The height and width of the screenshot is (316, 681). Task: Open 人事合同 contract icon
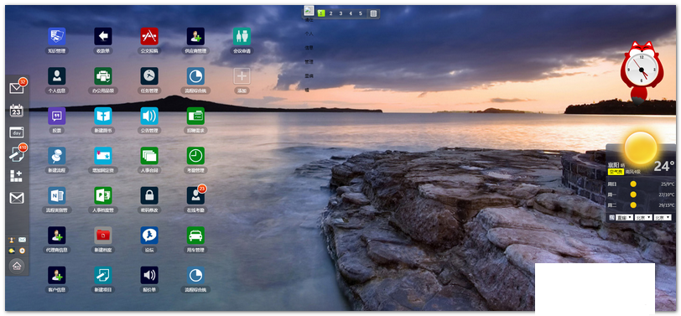pyautogui.click(x=149, y=156)
